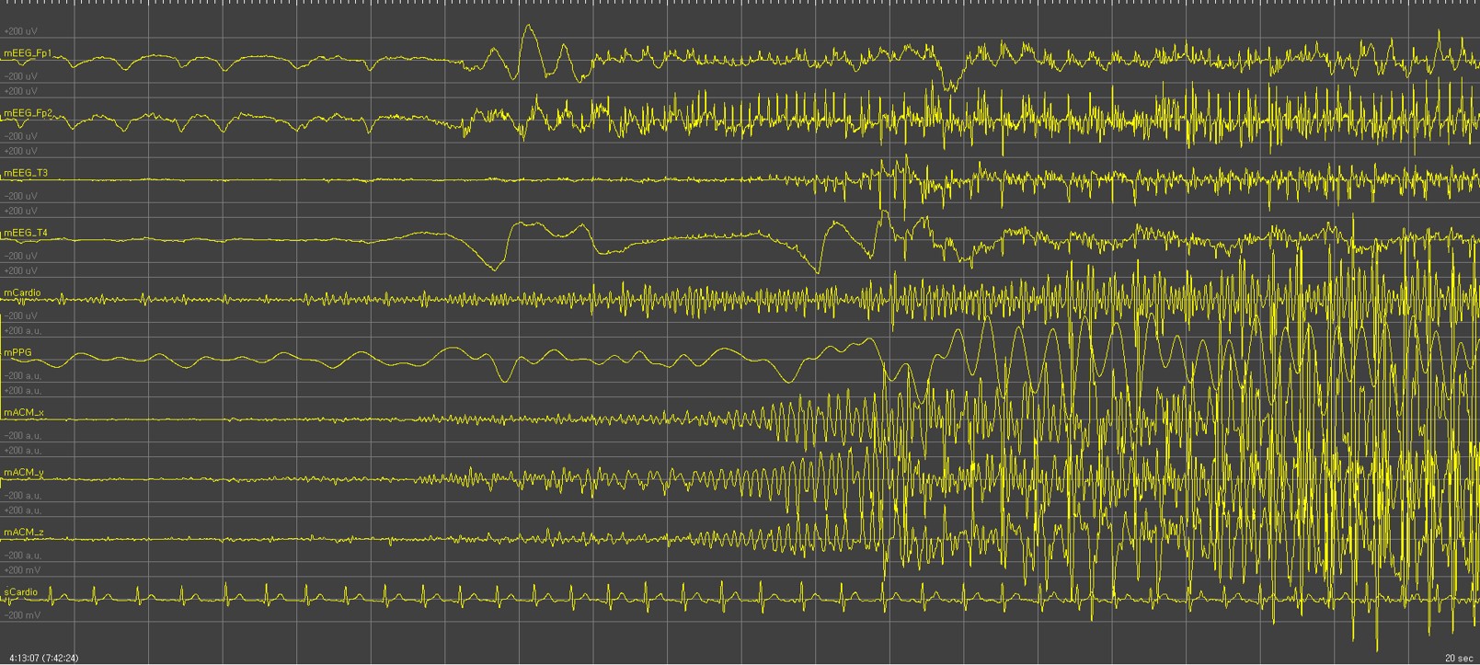Click the sCardio channel label
This screenshot has width=1480, height=665.
coord(20,592)
